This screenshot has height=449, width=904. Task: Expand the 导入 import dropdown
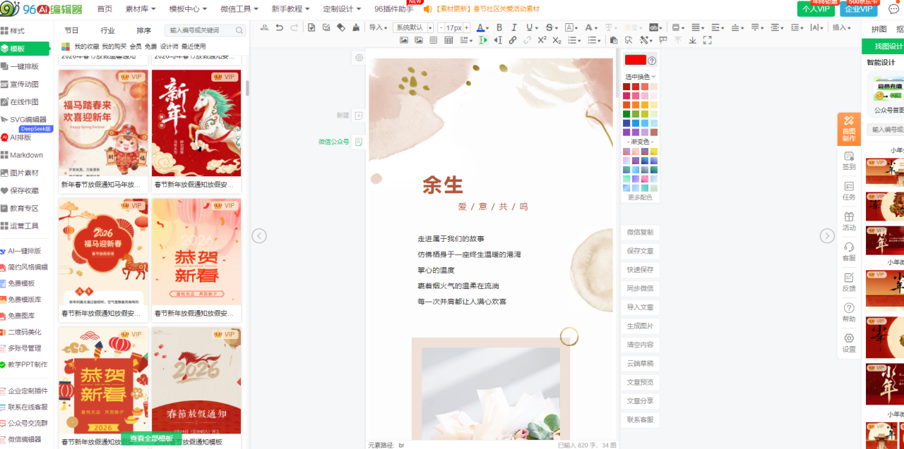click(379, 27)
